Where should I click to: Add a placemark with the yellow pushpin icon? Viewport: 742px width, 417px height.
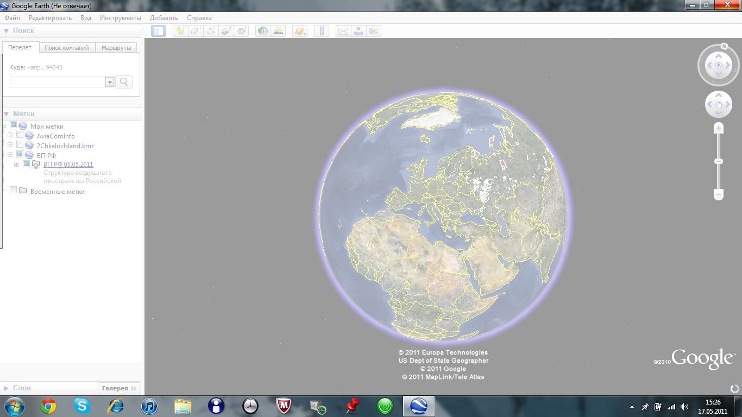pos(180,31)
